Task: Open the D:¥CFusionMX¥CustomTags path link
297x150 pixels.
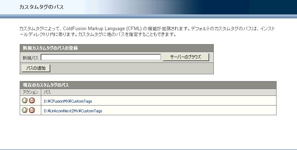Action: (x=67, y=101)
